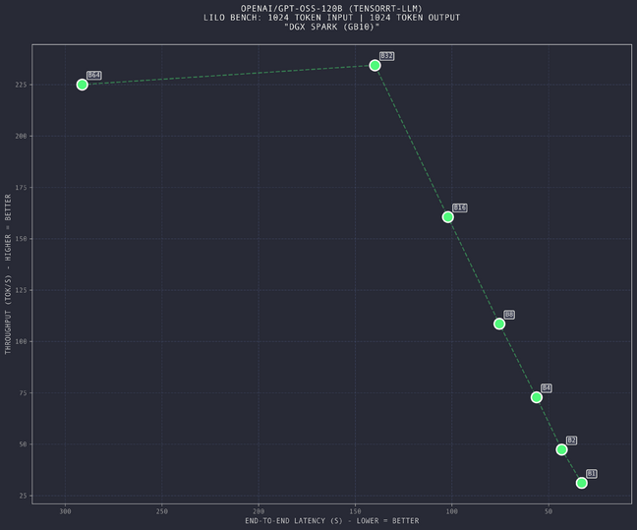Select the B4 data point
Screen dimensions: 637x530
pos(537,397)
